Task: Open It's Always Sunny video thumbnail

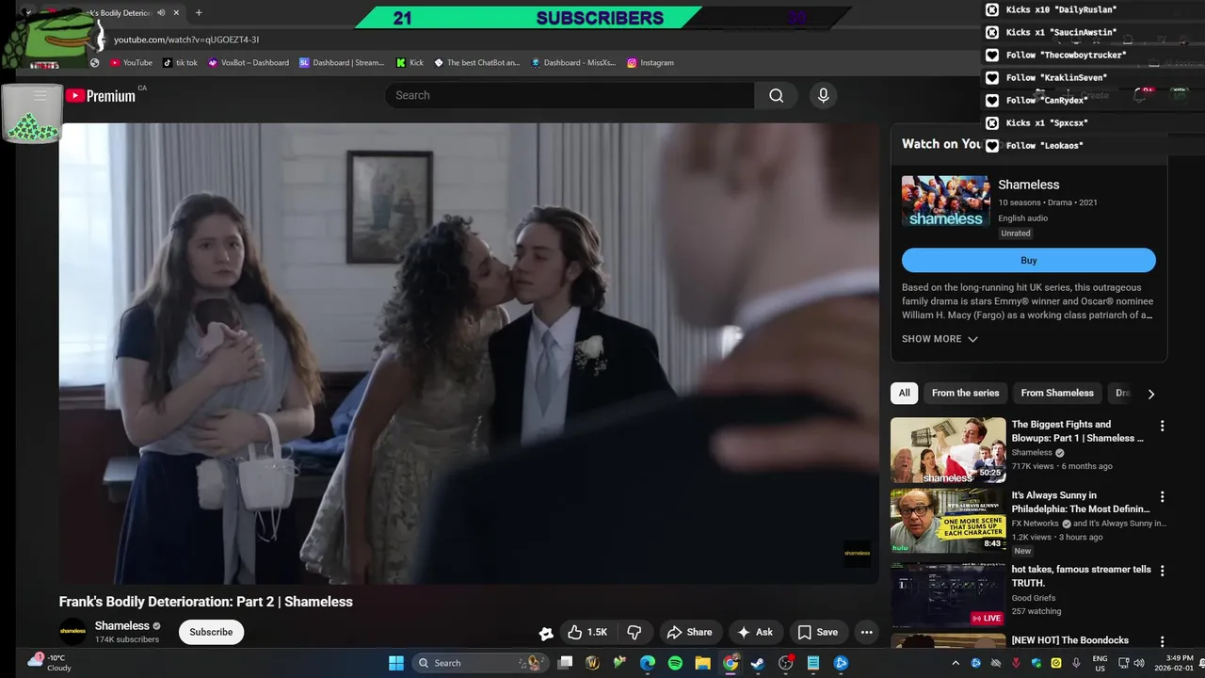Action: [x=948, y=521]
